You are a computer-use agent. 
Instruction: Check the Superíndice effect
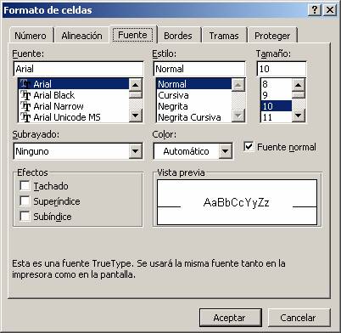point(25,201)
